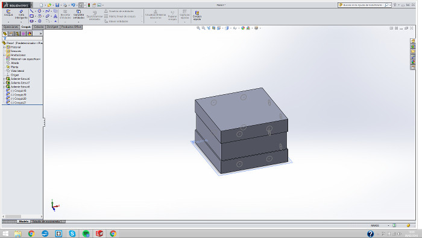Expand Saliente-Extruir6 feature node
The width and height of the screenshot is (422, 238).
point(4,79)
